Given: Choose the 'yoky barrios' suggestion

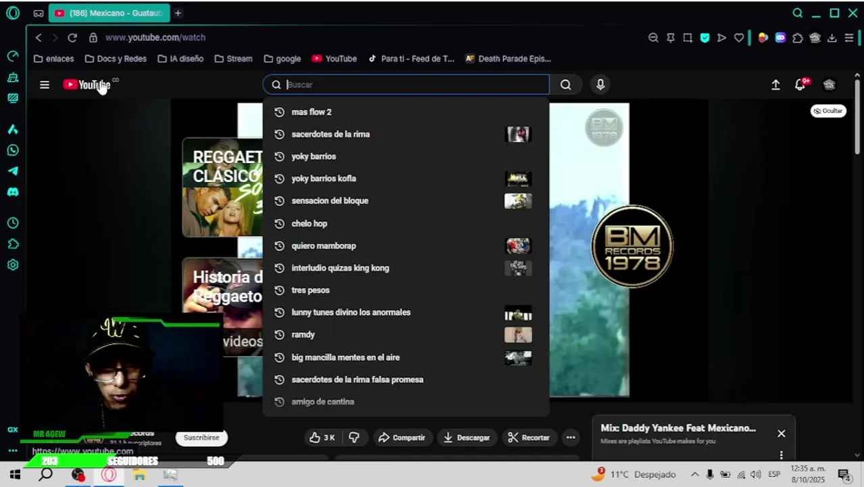Looking at the screenshot, I should (x=406, y=156).
